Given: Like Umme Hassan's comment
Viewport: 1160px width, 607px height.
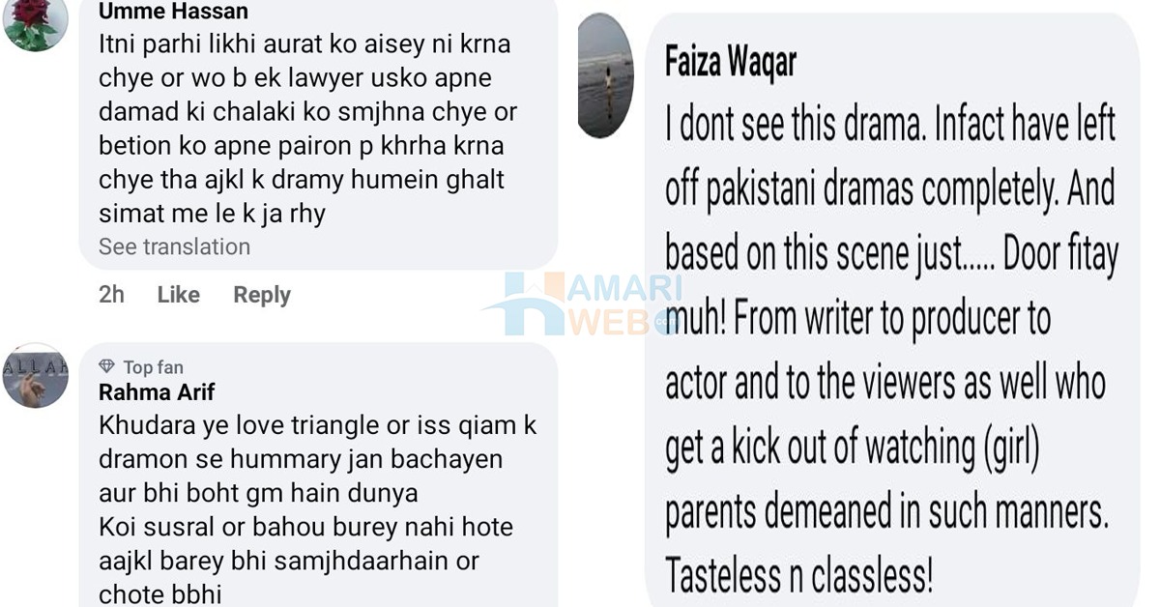Looking at the screenshot, I should [179, 295].
